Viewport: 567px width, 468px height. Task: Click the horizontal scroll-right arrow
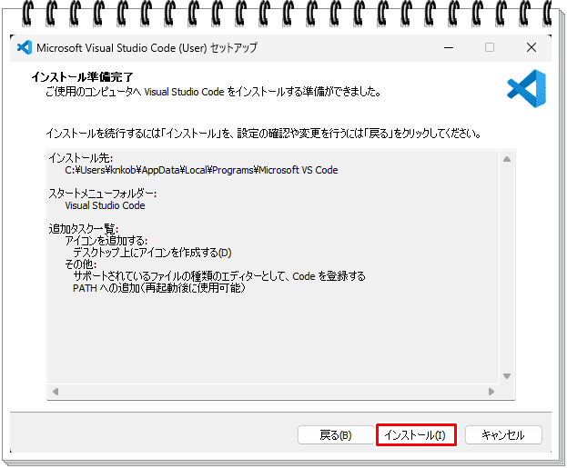click(491, 392)
